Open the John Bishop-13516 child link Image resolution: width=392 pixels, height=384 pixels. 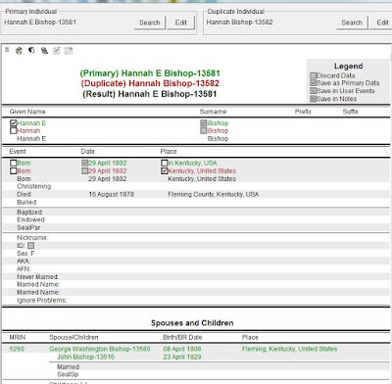tap(85, 357)
